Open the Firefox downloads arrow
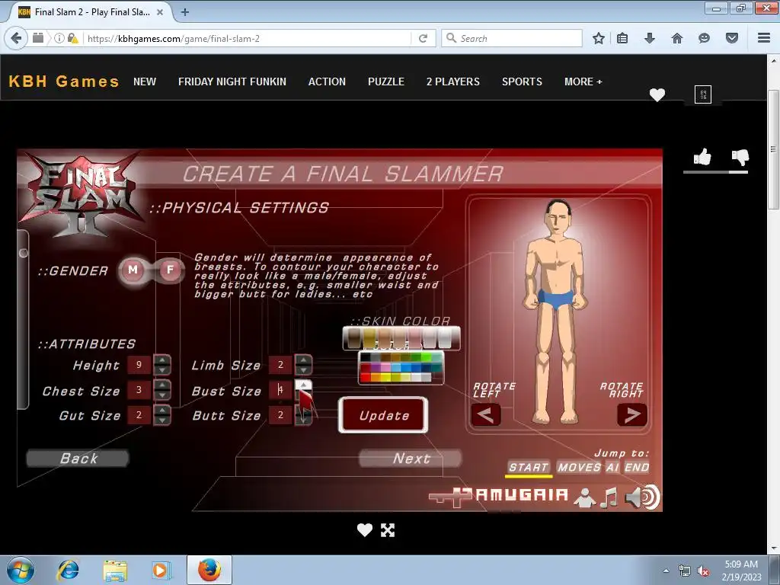 pyautogui.click(x=650, y=38)
